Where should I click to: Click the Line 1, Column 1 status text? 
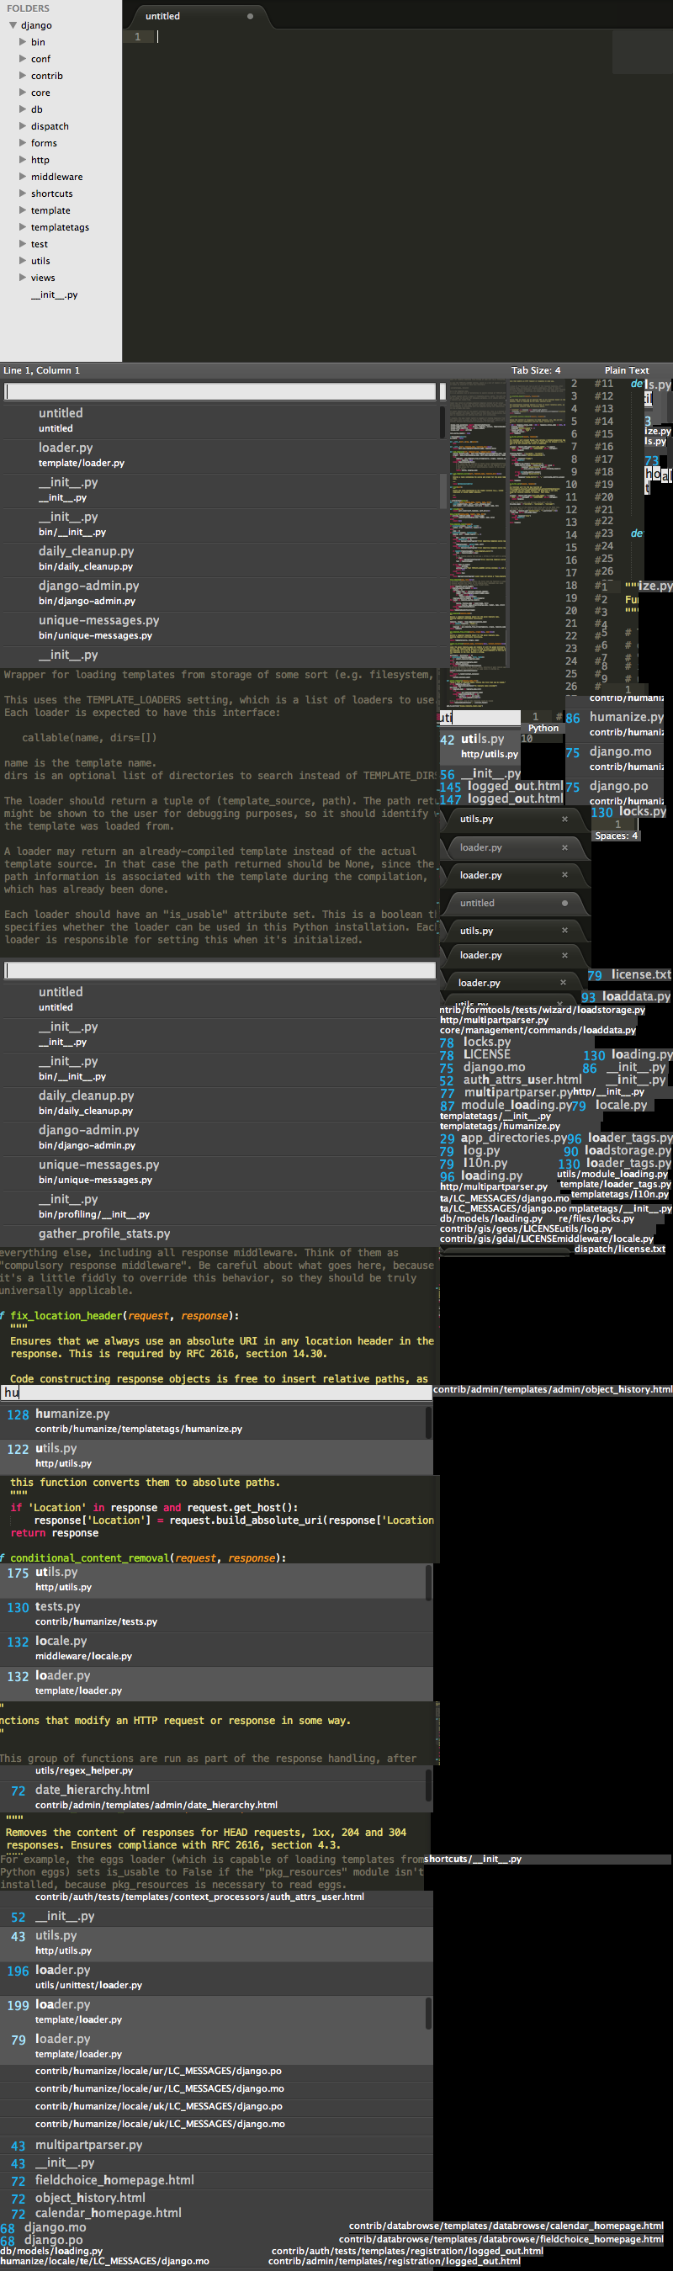click(x=41, y=370)
